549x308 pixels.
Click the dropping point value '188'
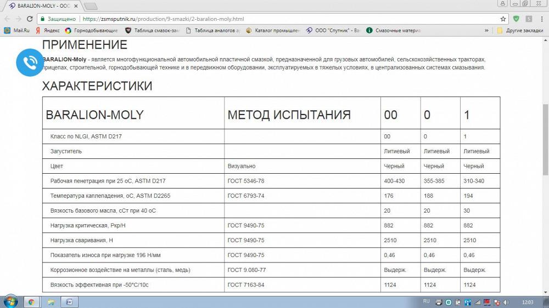429,196
